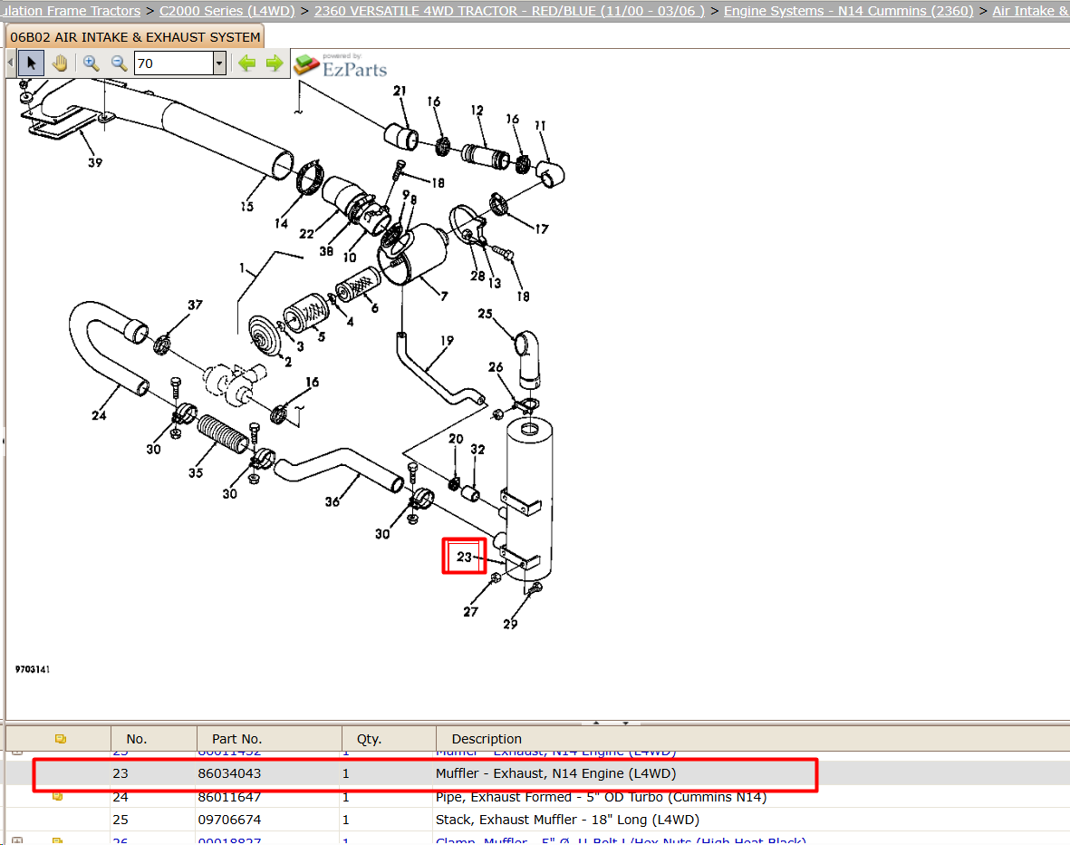Open C2000 Series (L4WD) breadcrumb link
The width and height of the screenshot is (1070, 845).
click(x=227, y=11)
